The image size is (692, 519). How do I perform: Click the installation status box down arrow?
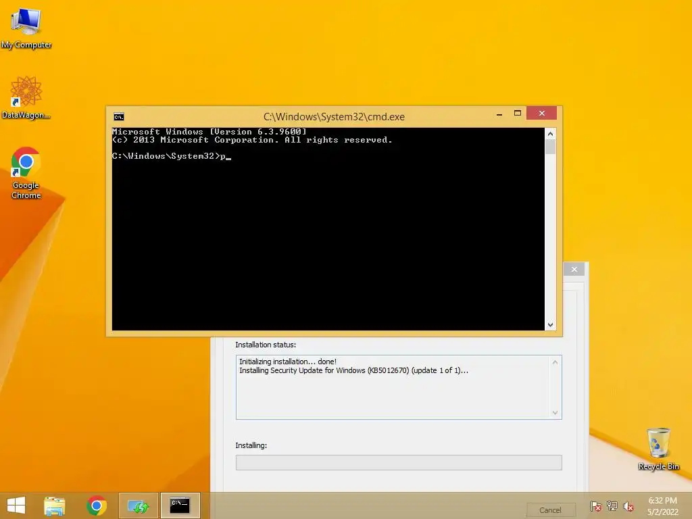pos(555,413)
